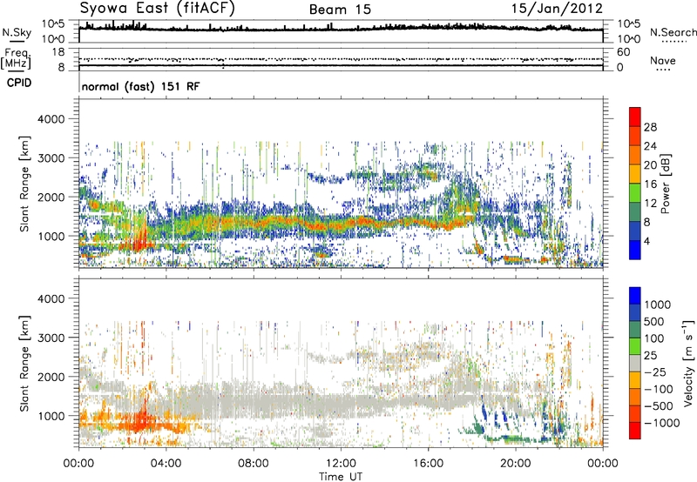Screen dimensions: 697x482
Task: Click the 'CPID' label
Action: [x=19, y=83]
